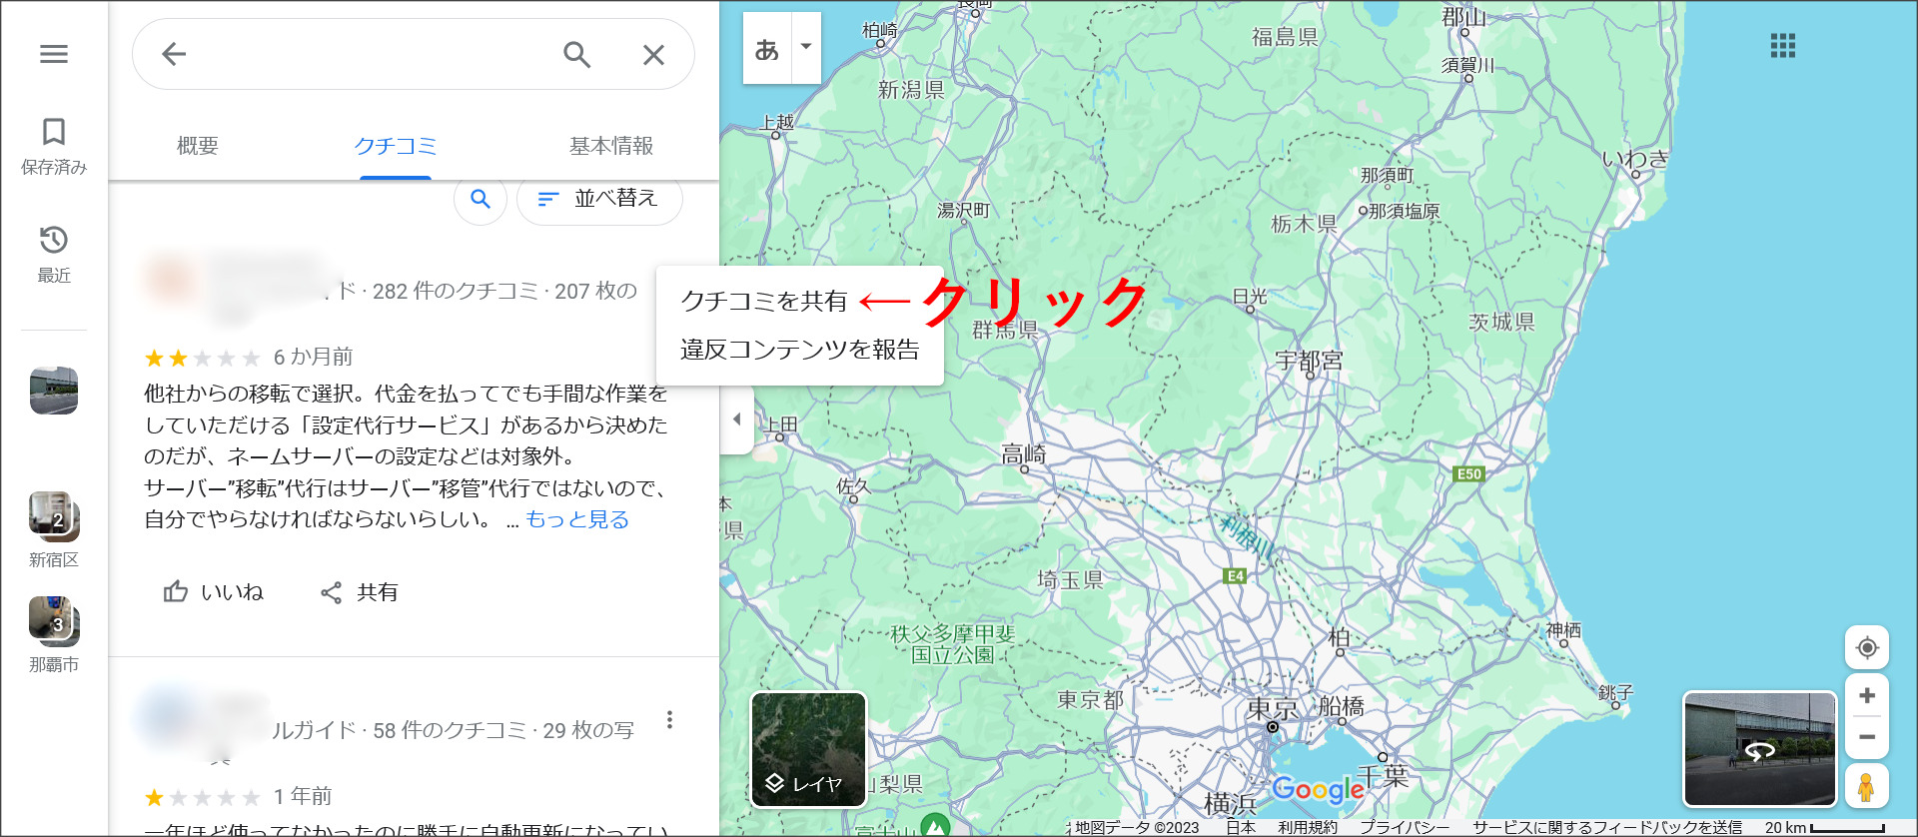Go back with the search bar arrow
Image resolution: width=1918 pixels, height=837 pixels.
click(174, 54)
